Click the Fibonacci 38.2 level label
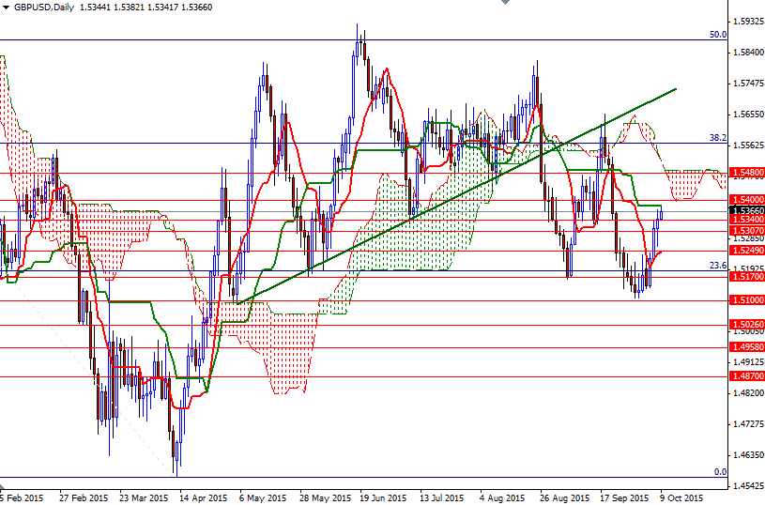The height and width of the screenshot is (505, 765). pos(718,138)
